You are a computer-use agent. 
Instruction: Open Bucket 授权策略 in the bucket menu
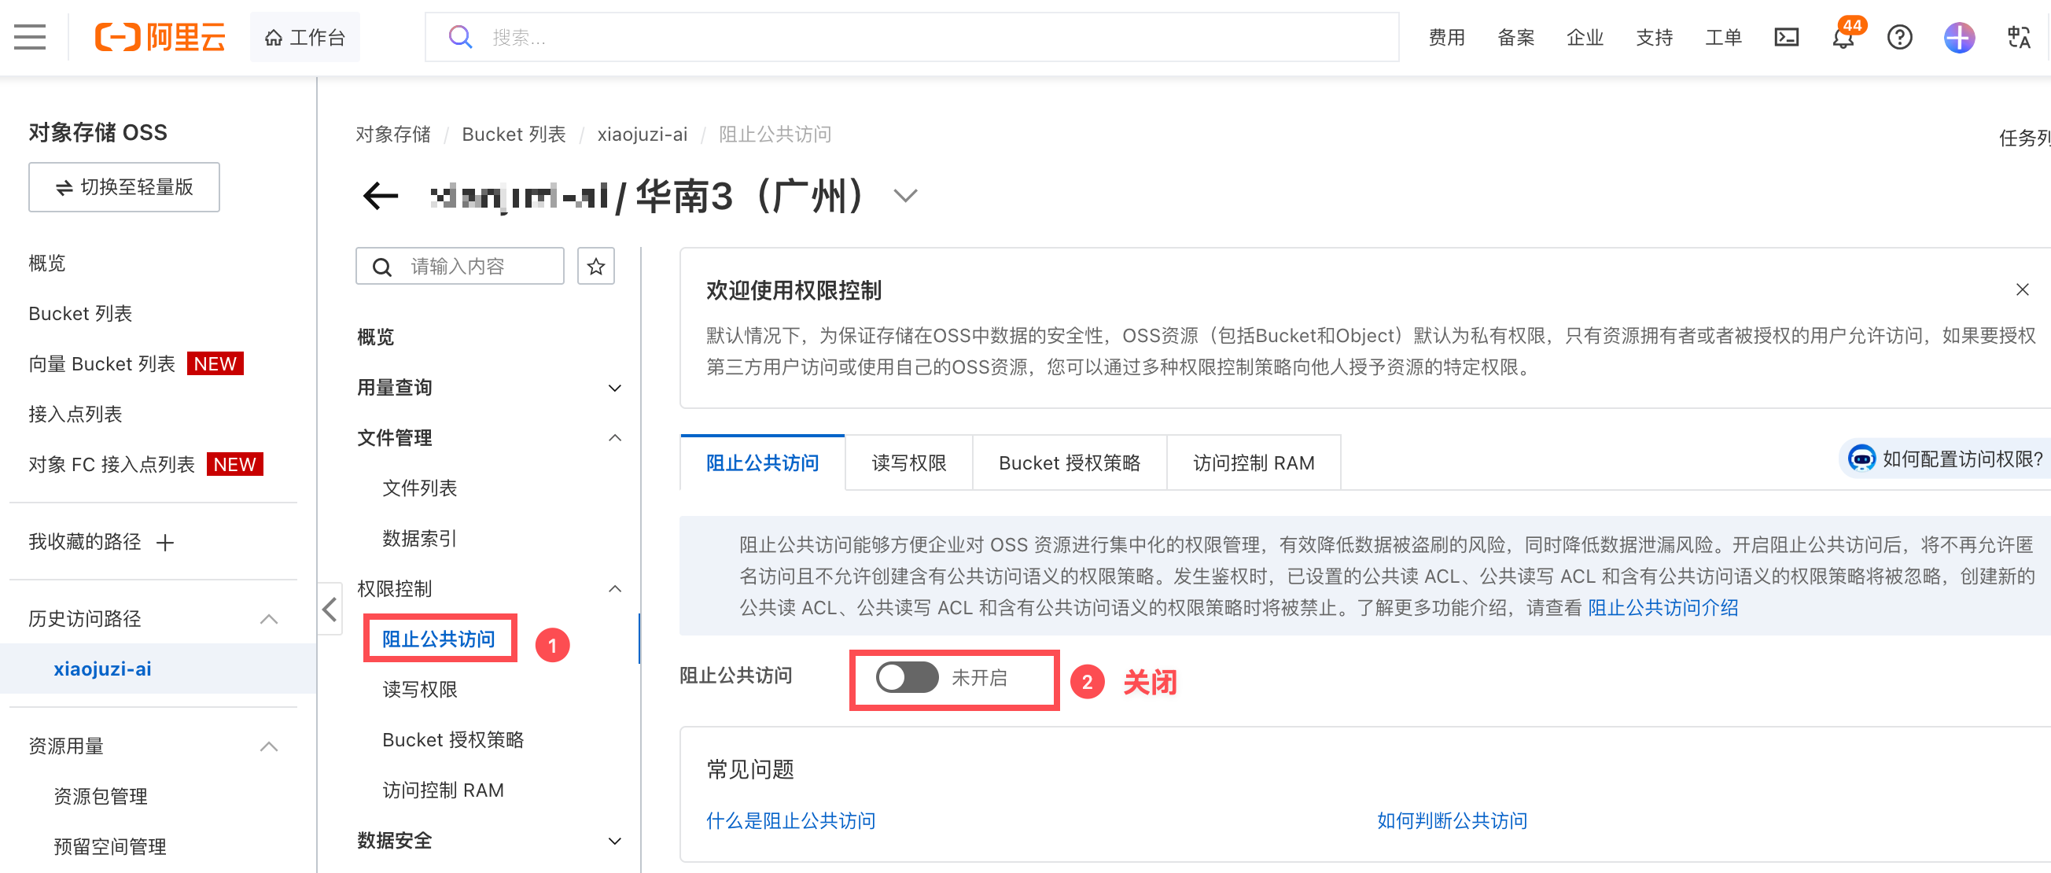point(453,739)
